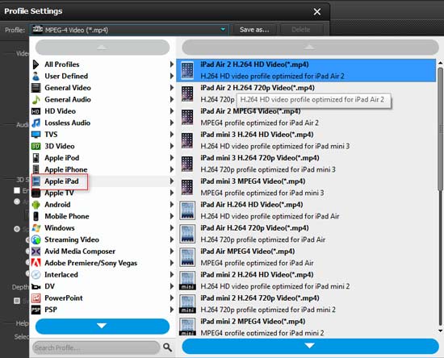
Task: Open the Profile dropdown arrow
Action: point(223,29)
